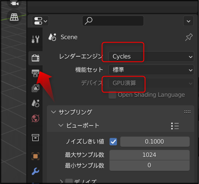Screen dimensions: 199x184
Task: Open the Render properties tab
Action: click(35, 58)
